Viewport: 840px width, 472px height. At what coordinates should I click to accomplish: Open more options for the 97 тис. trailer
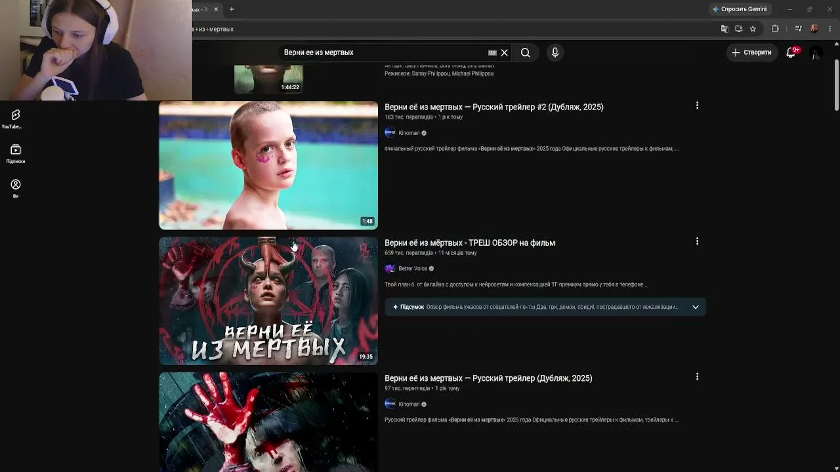point(697,377)
